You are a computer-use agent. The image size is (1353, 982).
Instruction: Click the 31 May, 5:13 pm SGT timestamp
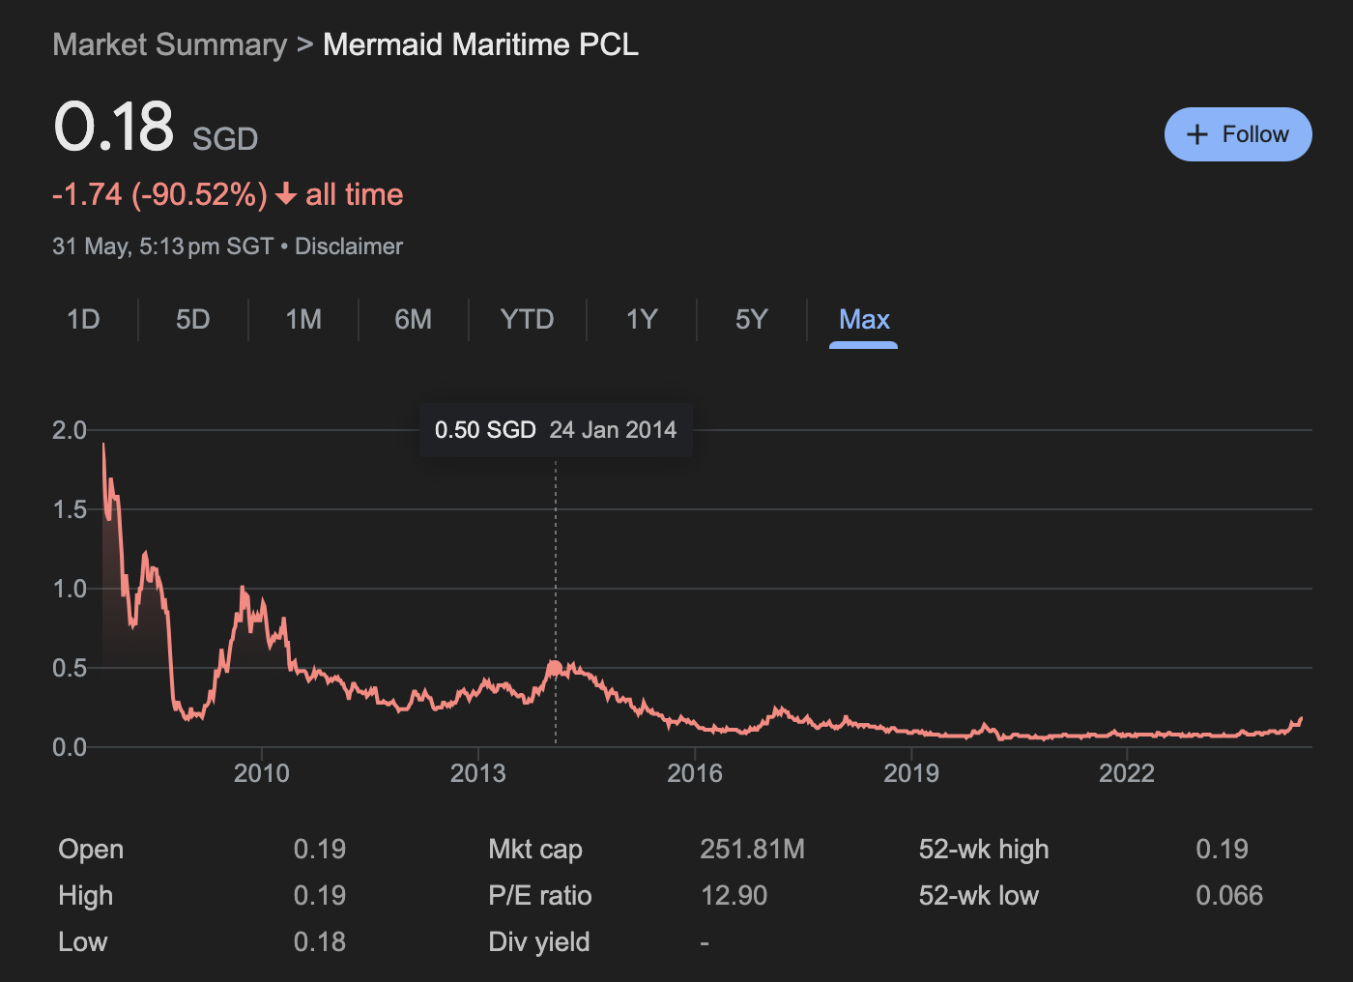pos(163,246)
